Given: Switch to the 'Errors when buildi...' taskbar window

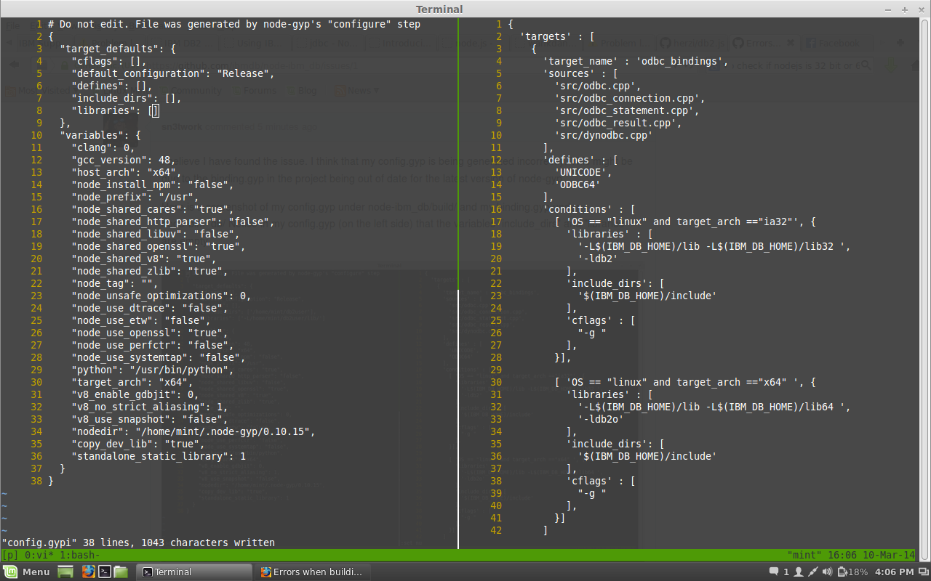Looking at the screenshot, I should click(x=313, y=572).
